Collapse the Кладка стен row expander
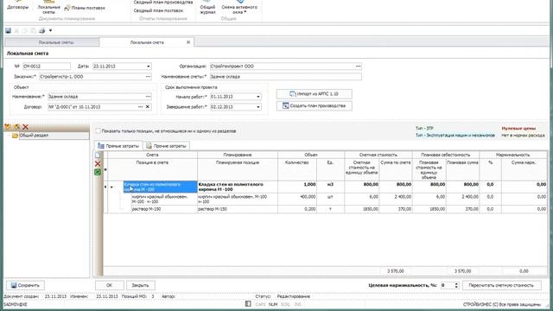Image resolution: width=553 pixels, height=311 pixels. click(x=111, y=187)
